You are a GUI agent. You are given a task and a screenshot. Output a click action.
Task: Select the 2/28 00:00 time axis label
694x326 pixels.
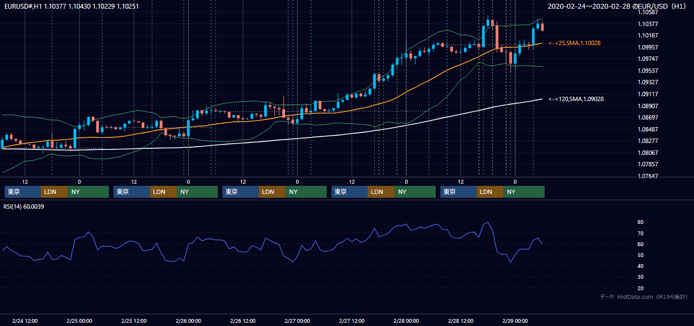pos(406,321)
